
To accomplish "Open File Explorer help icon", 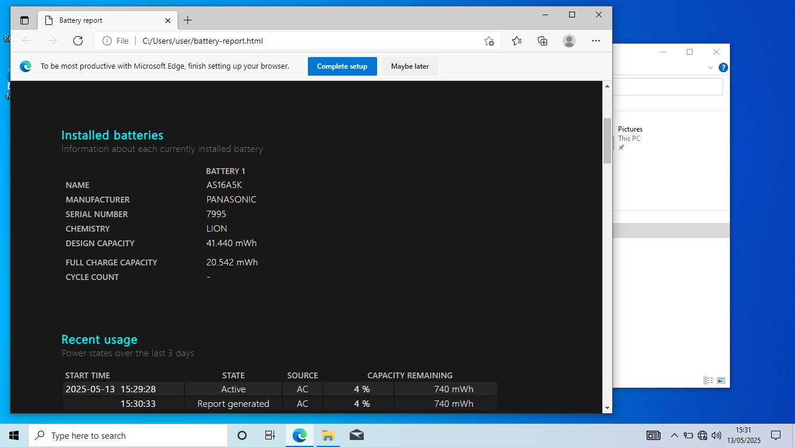I will [x=723, y=68].
